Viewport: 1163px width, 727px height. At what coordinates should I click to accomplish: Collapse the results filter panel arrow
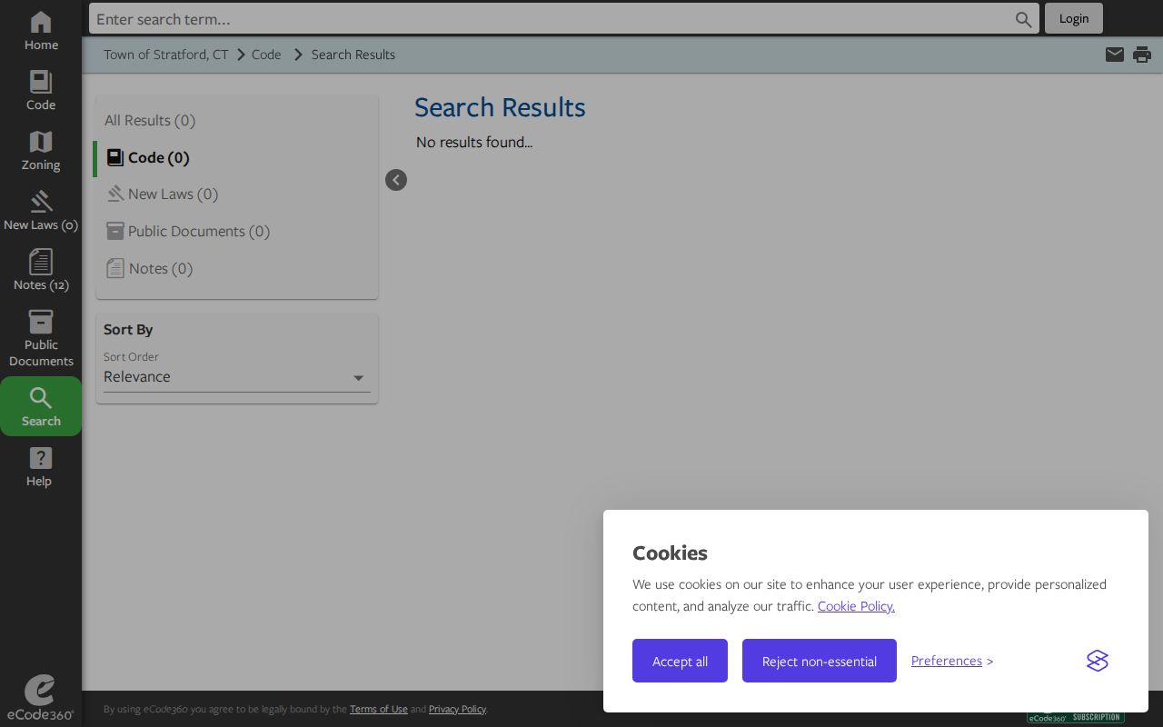(396, 180)
